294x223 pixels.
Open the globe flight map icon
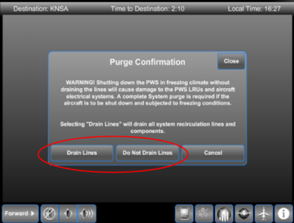(x=244, y=213)
